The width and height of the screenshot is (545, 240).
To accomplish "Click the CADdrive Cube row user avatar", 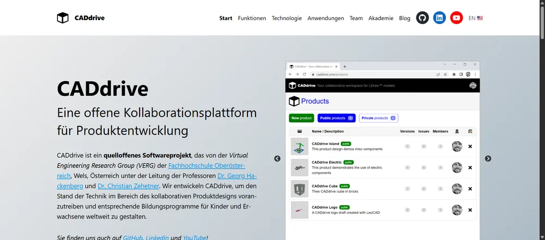I will click(x=457, y=189).
